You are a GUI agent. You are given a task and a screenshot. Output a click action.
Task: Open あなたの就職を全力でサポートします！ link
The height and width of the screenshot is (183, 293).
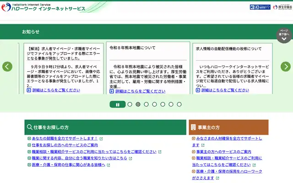[65, 139]
